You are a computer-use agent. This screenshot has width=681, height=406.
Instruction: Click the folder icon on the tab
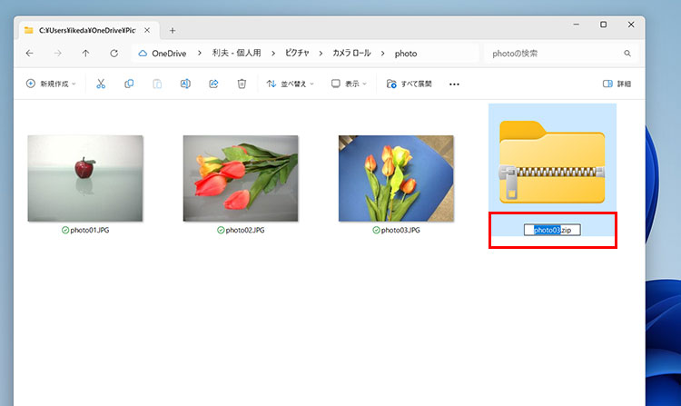click(x=29, y=30)
